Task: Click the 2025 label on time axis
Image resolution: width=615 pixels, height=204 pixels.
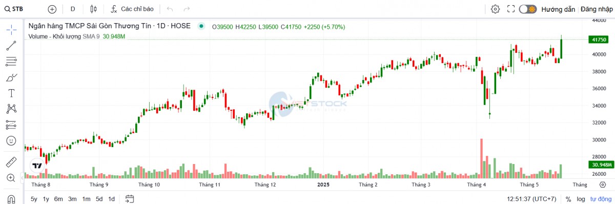Action: coord(323,184)
